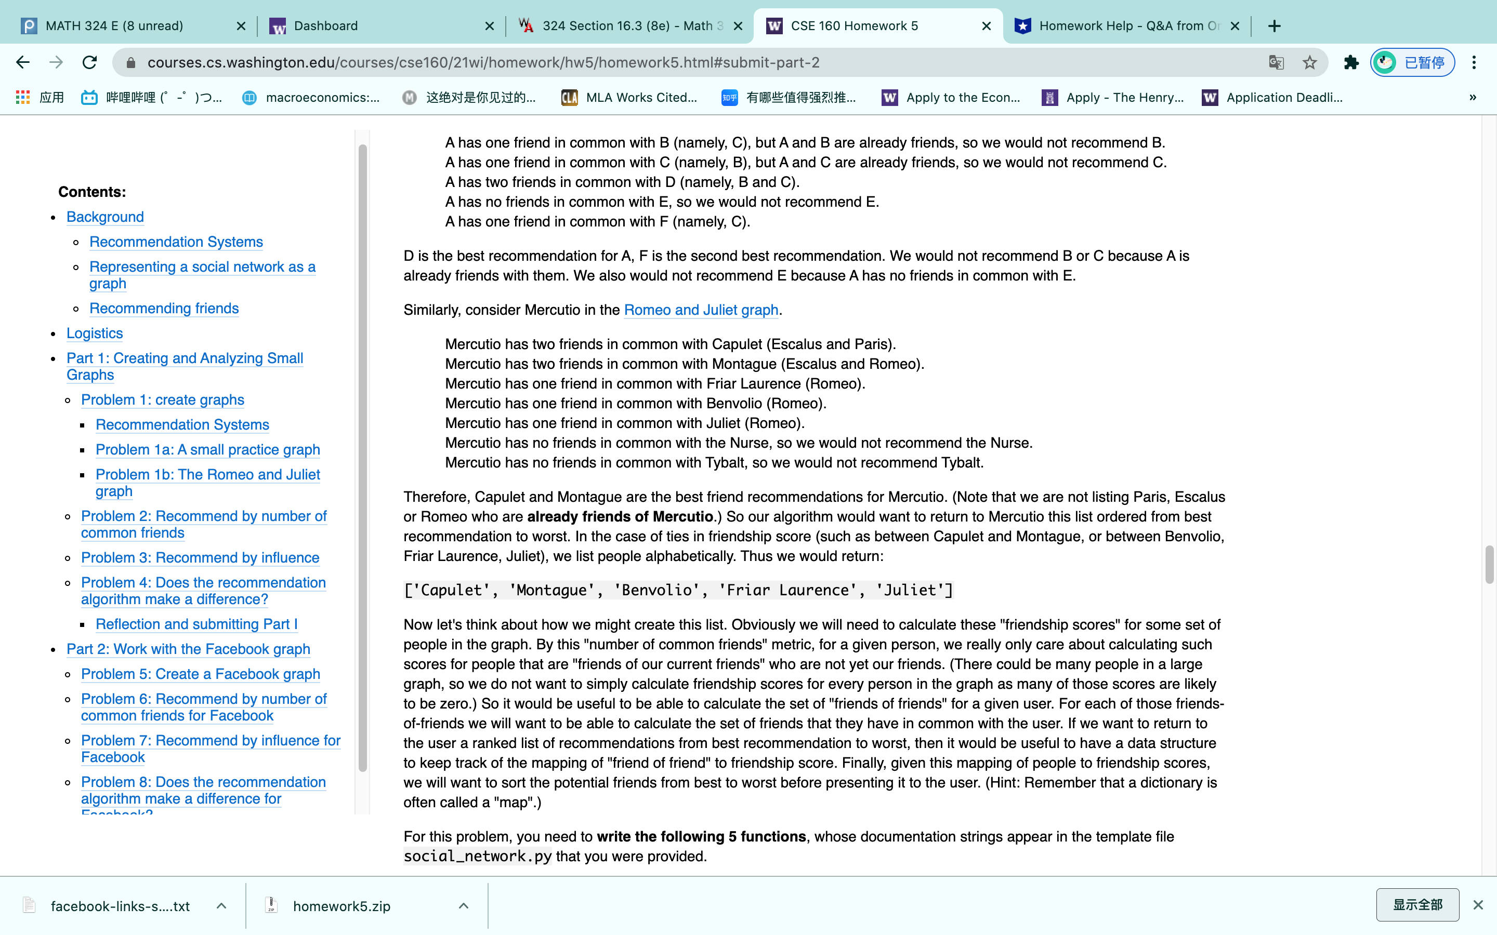Expand options for the homework5.zip download
The width and height of the screenshot is (1497, 935).
click(463, 905)
